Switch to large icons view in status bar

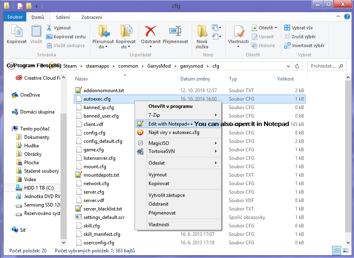(x=346, y=250)
